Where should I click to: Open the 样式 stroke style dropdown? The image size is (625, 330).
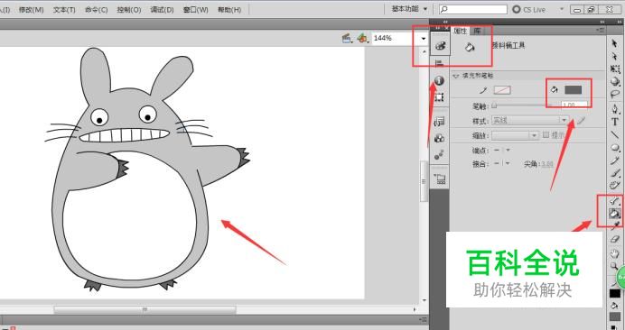click(530, 120)
